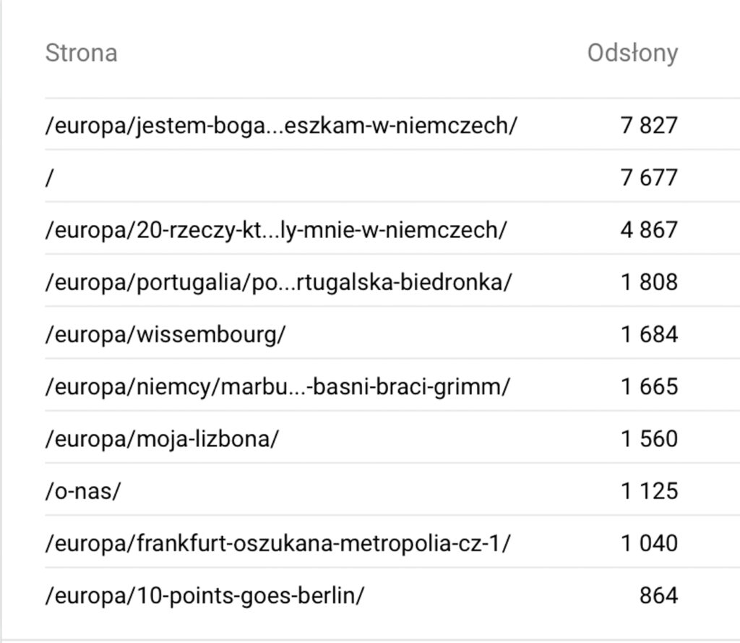This screenshot has height=643, width=740.
Task: Open the frankfurt-oszukana-metropolia-cz-1 page link
Action: pyautogui.click(x=278, y=543)
